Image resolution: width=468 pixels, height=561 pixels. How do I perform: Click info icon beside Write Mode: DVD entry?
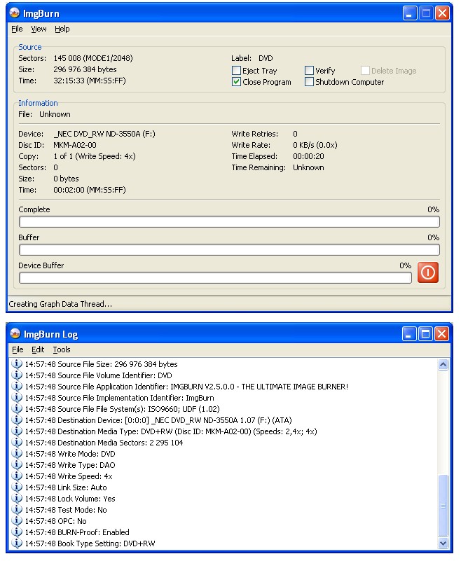pyautogui.click(x=18, y=454)
